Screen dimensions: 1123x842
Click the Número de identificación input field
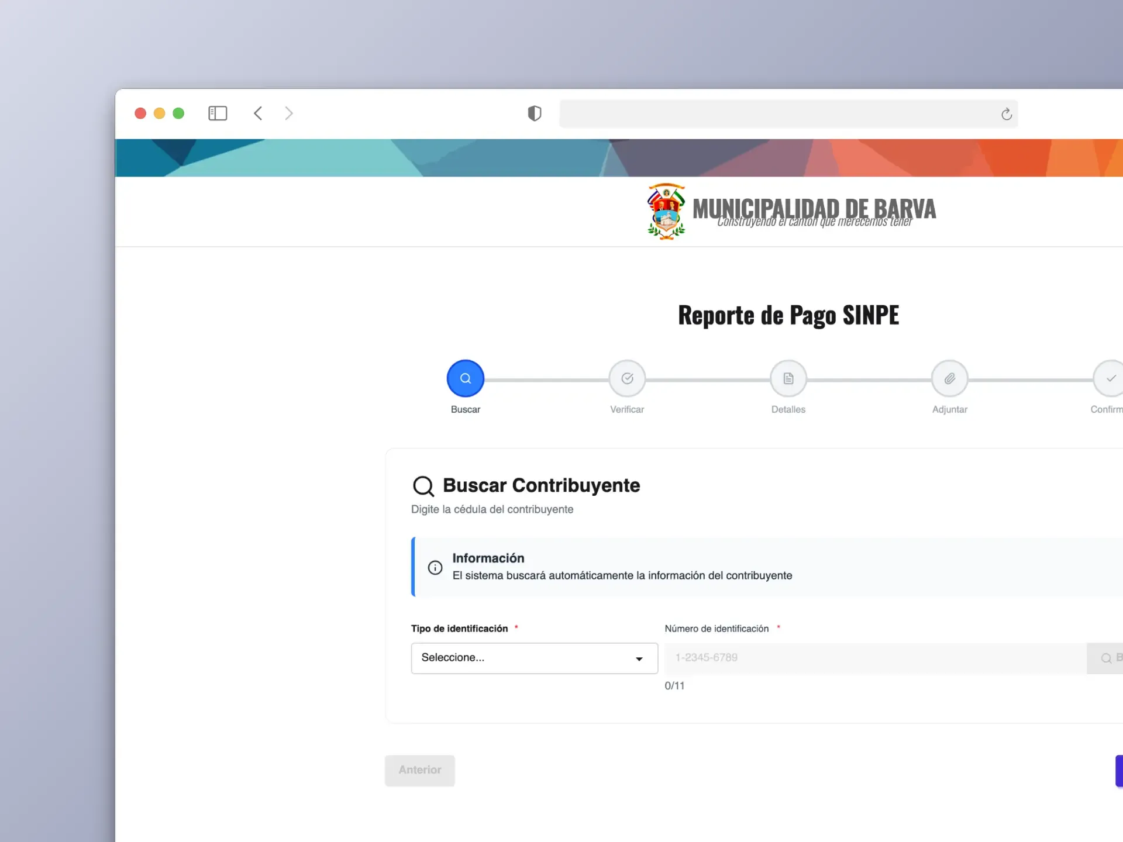[x=848, y=658]
